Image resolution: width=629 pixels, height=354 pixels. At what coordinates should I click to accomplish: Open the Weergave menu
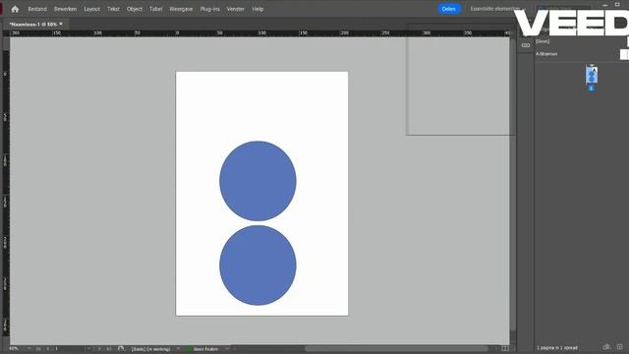(x=181, y=9)
